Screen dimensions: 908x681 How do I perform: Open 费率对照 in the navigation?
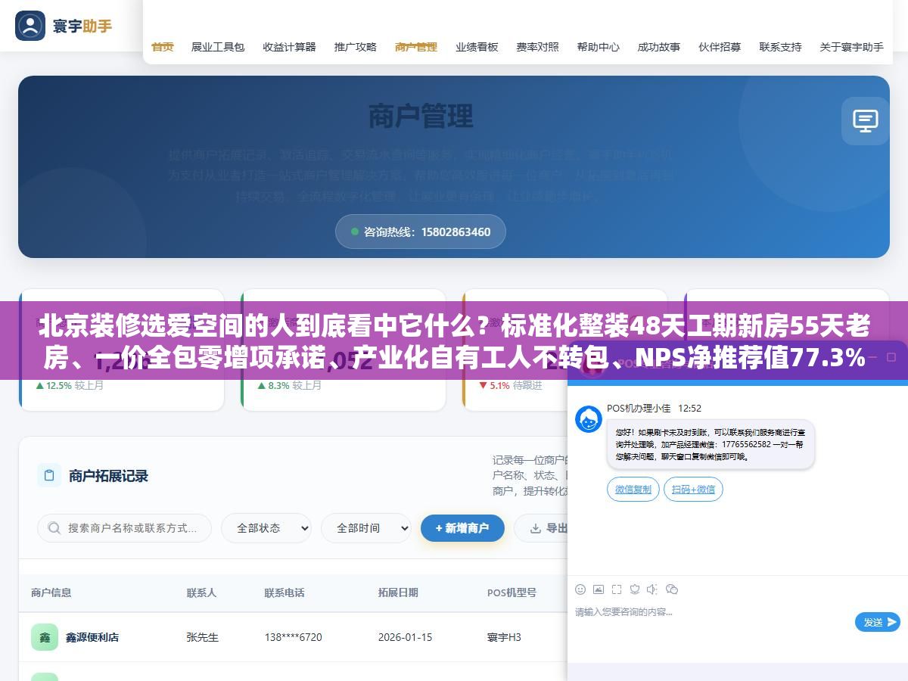point(537,47)
